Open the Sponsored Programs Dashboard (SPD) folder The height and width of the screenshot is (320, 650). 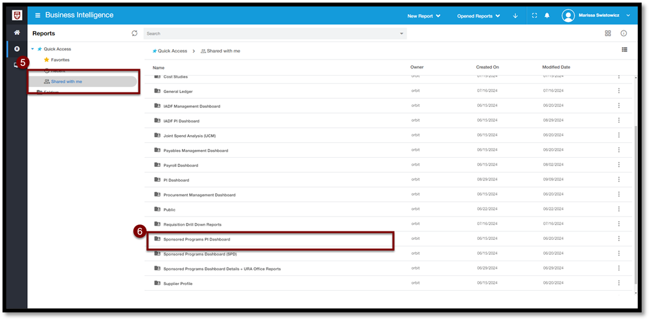tap(200, 254)
